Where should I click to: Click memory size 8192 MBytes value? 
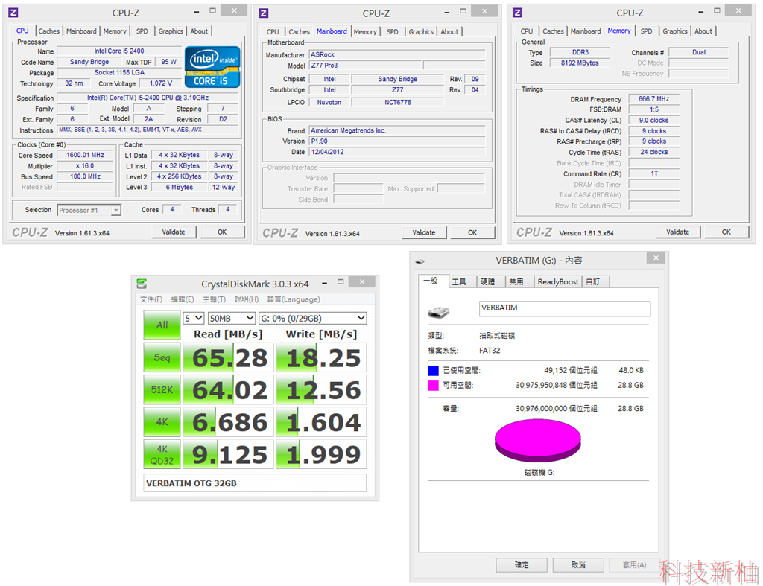[580, 63]
